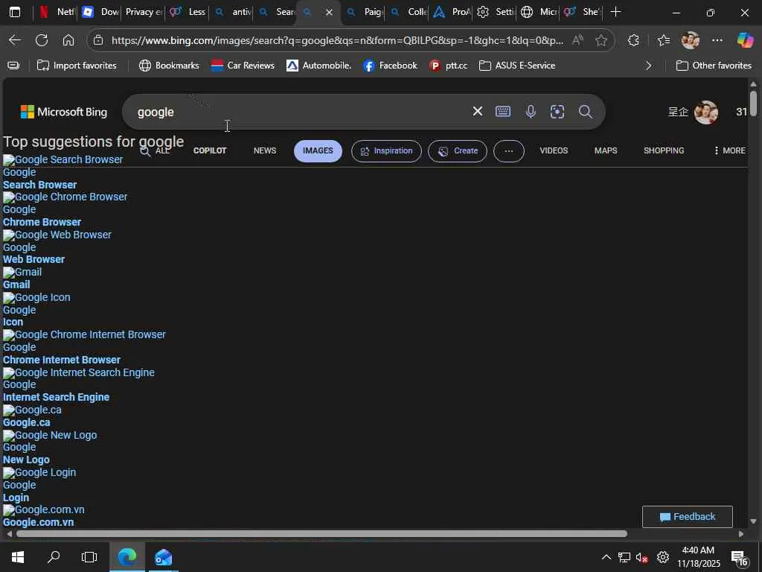This screenshot has height=572, width=762.
Task: Go back to the previous page
Action: (15, 40)
